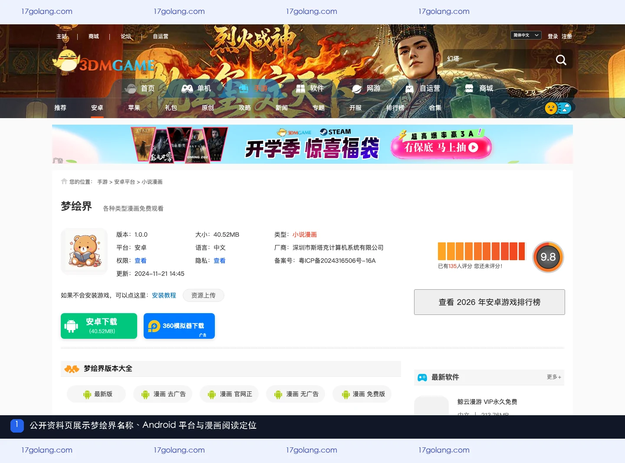Click the home icon in breadcrumb
Viewport: 625px width, 463px height.
click(x=64, y=181)
